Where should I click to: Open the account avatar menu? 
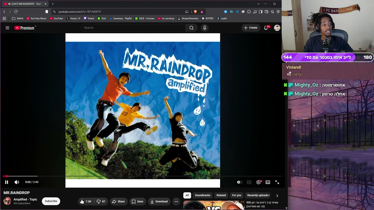[277, 28]
